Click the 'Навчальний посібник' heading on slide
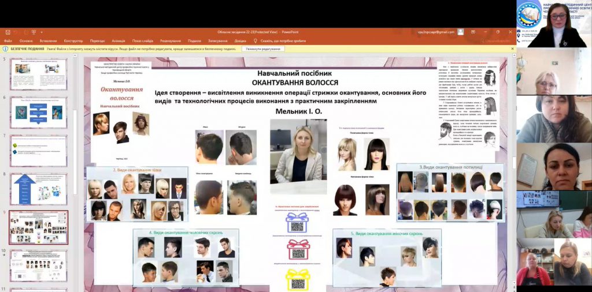Viewport: 592px width, 292px height. pos(294,73)
